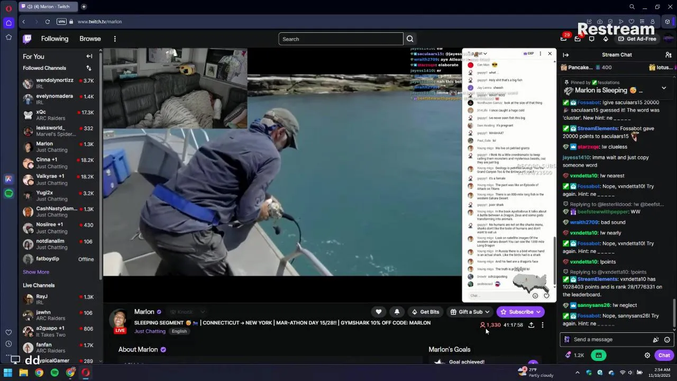
Task: Go to Following tab
Action: click(x=55, y=39)
